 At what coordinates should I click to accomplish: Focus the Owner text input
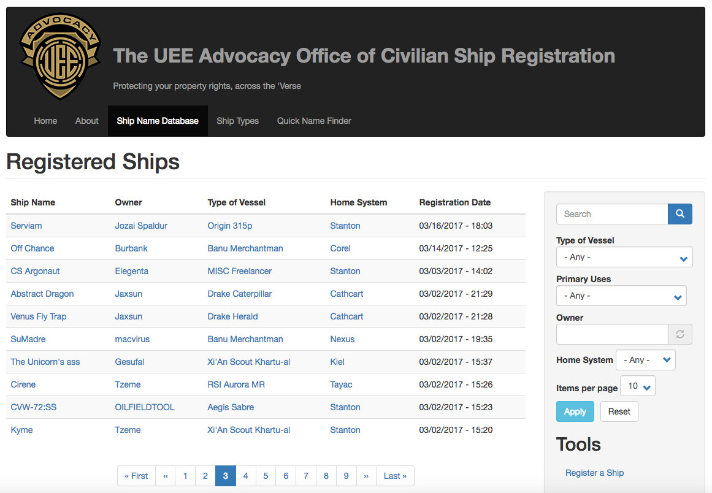pyautogui.click(x=611, y=334)
